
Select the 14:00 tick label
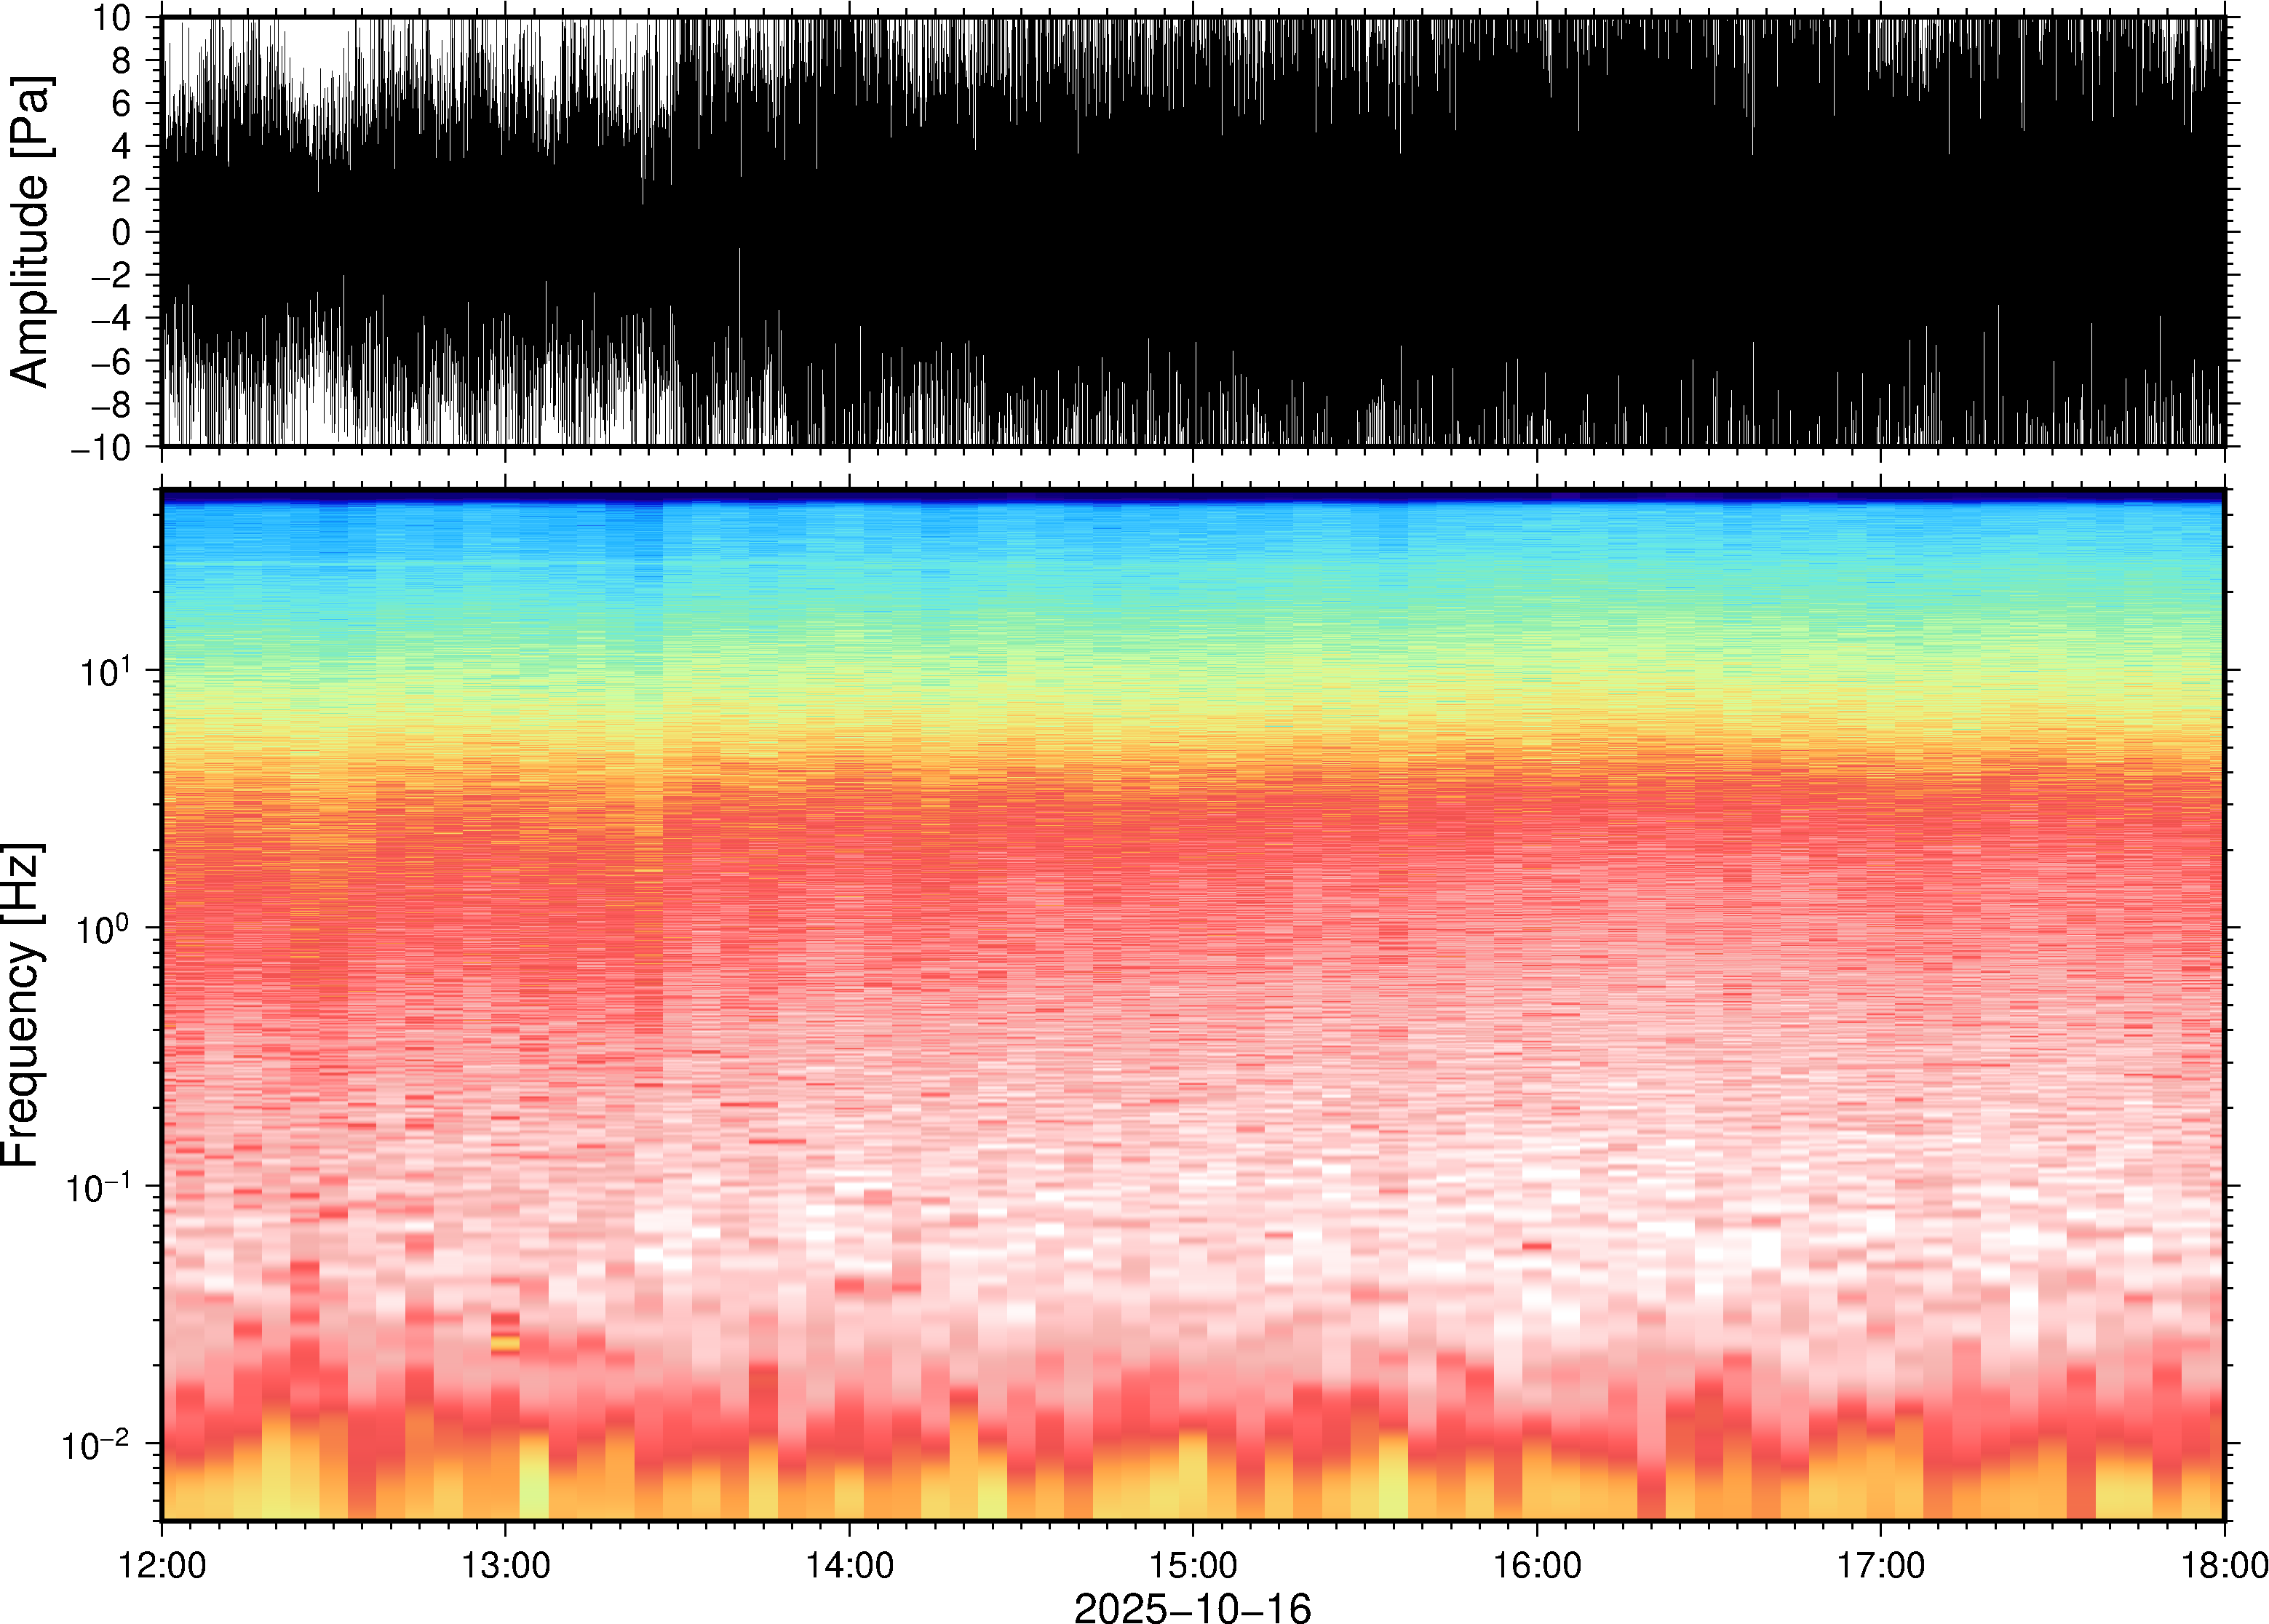(x=849, y=1565)
